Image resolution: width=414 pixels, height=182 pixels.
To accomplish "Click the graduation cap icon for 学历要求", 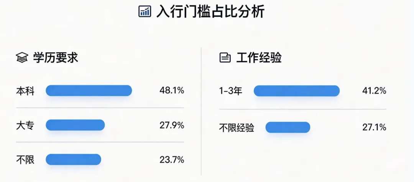I will (22, 58).
